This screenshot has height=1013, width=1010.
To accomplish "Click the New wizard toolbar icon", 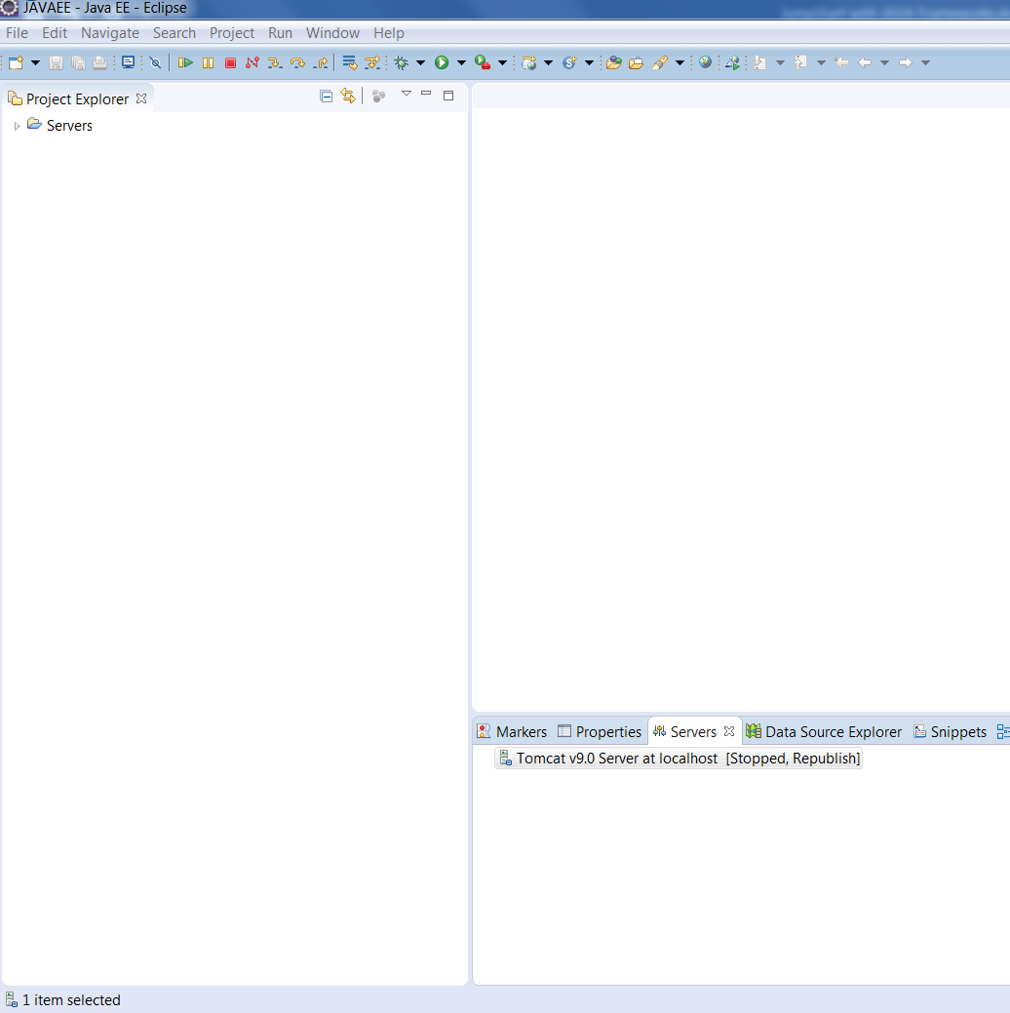I will tap(17, 62).
